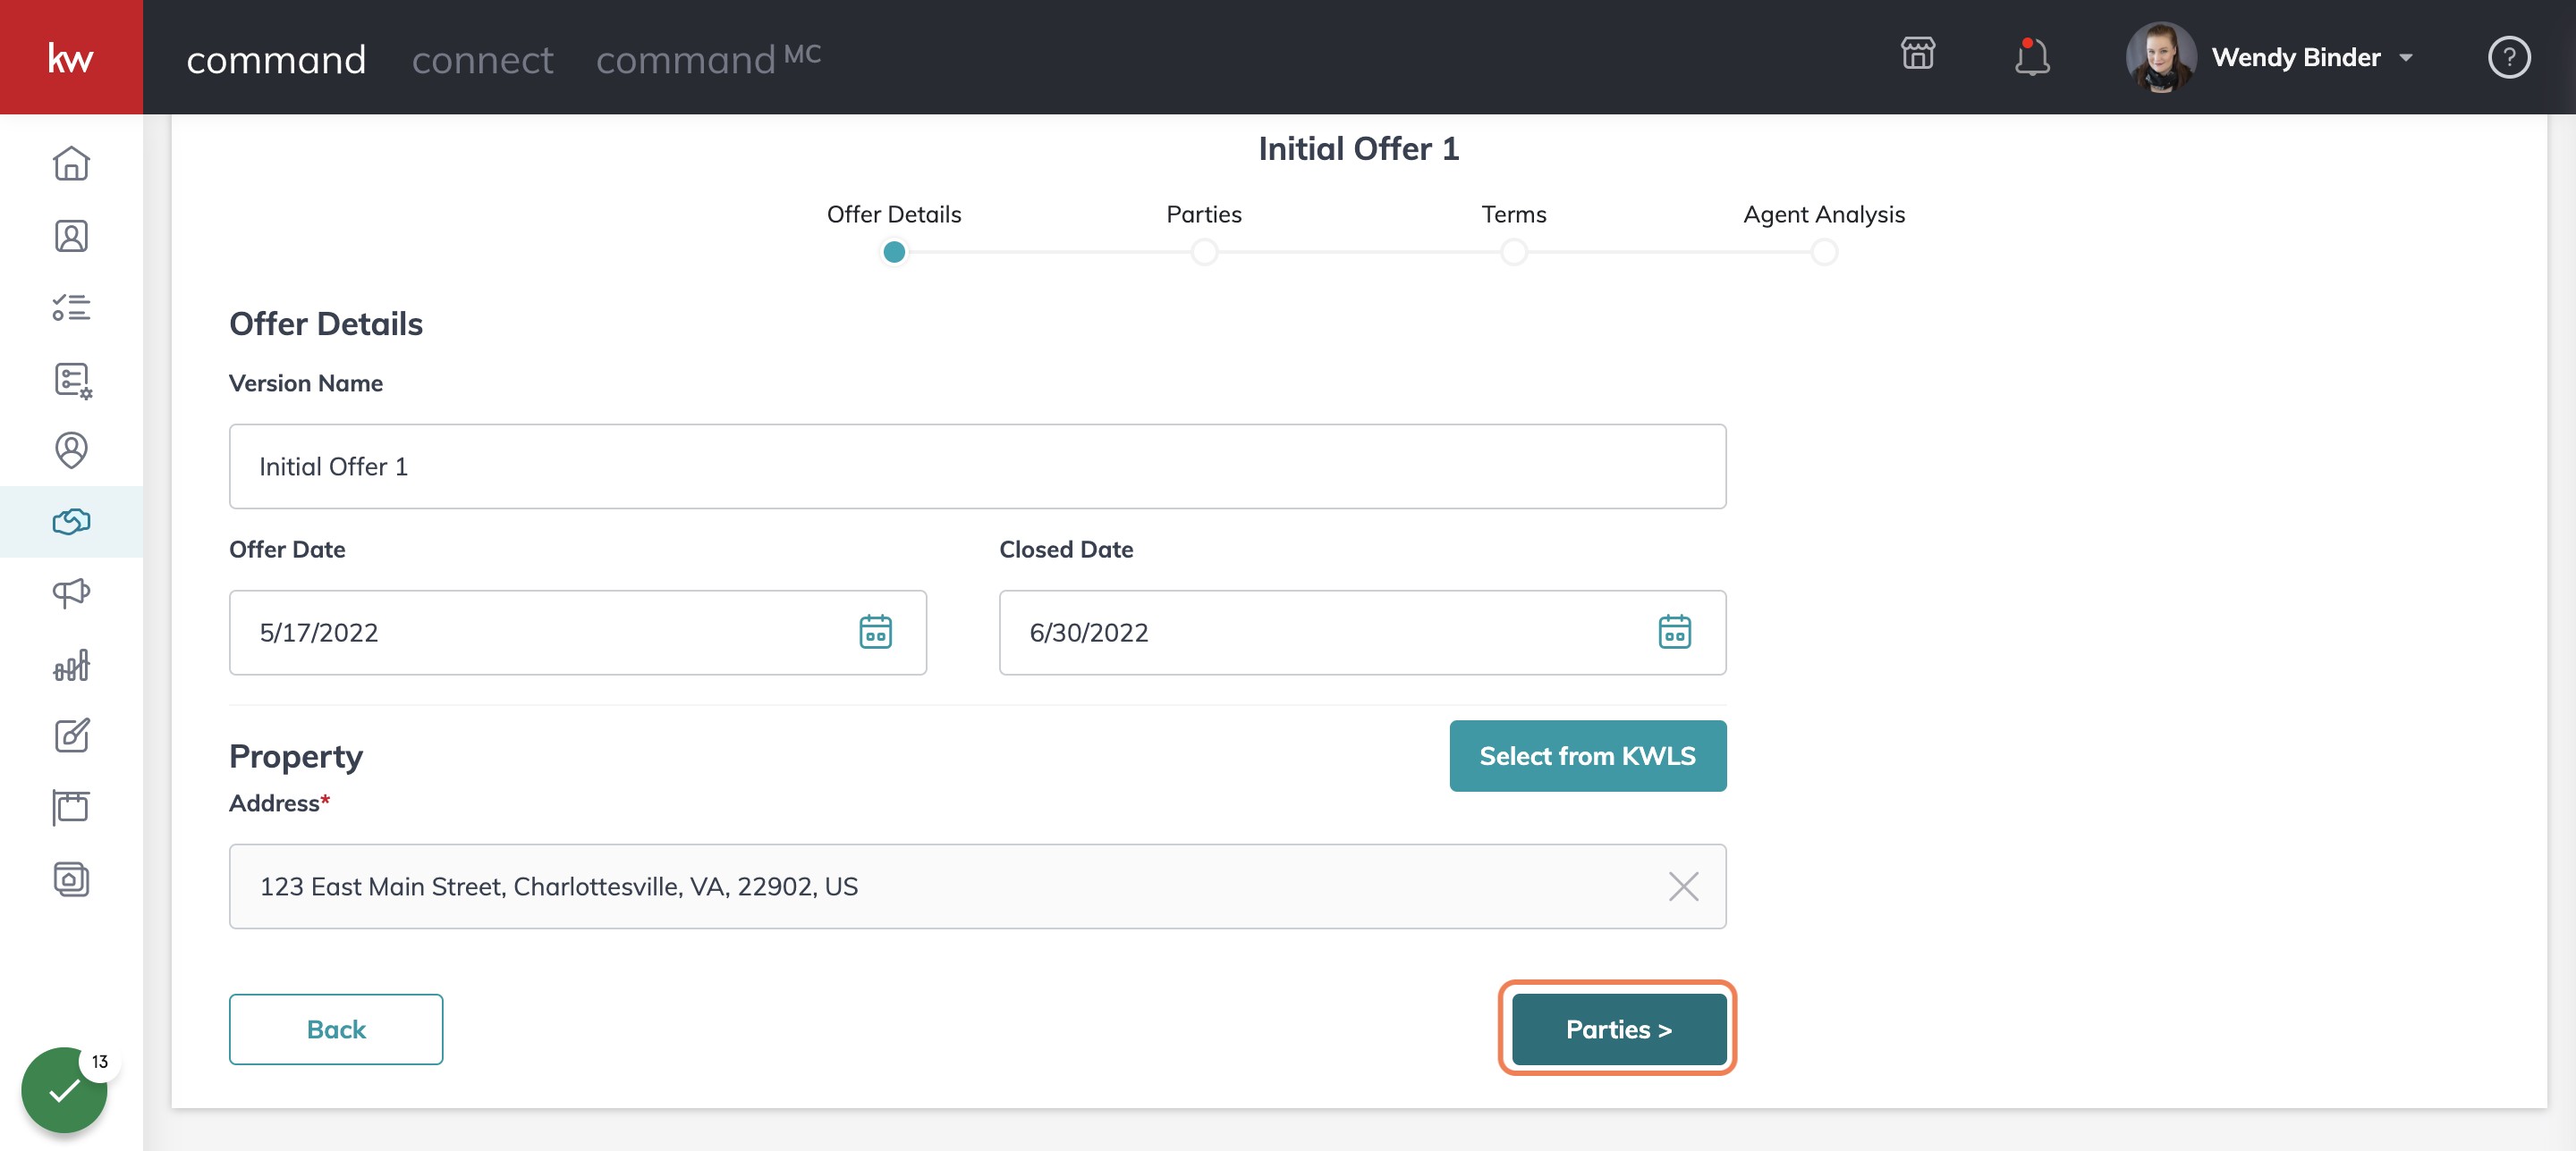Continue with the Parties > button
The width and height of the screenshot is (2576, 1151).
[1618, 1028]
